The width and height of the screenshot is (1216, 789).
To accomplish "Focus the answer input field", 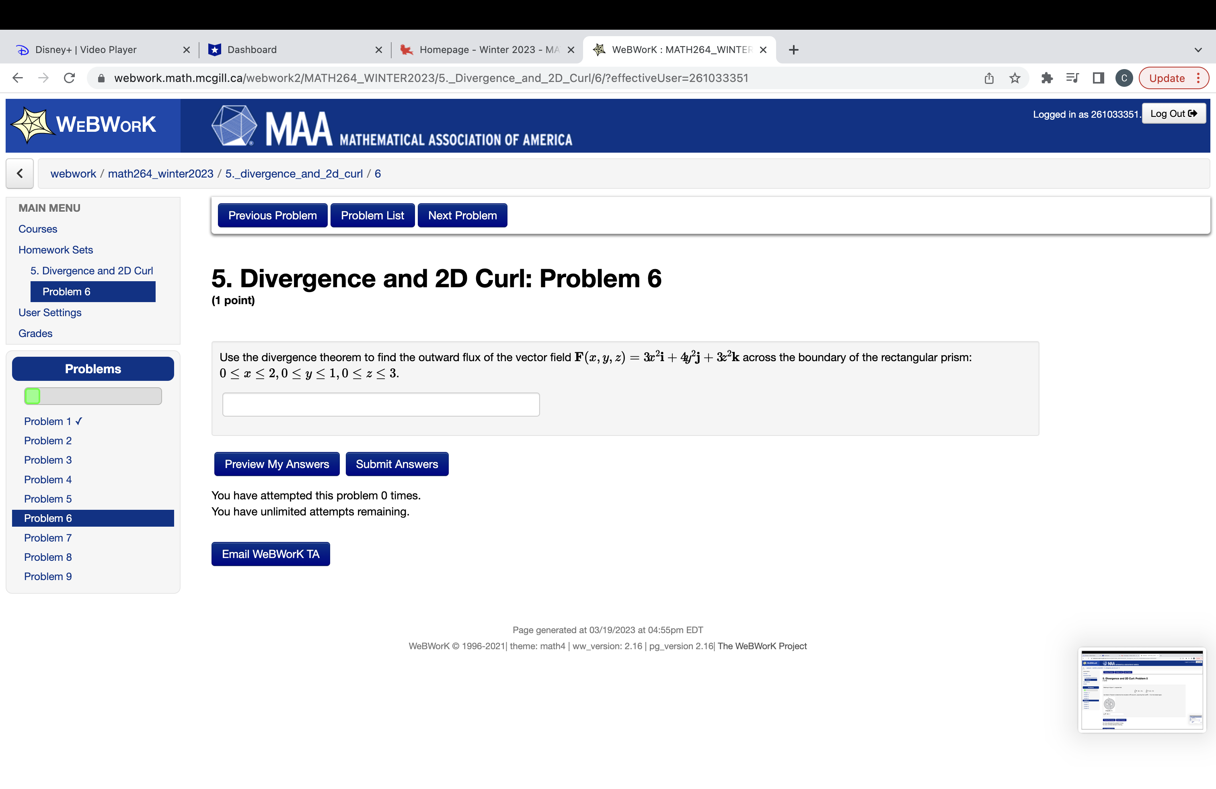I will pos(381,405).
